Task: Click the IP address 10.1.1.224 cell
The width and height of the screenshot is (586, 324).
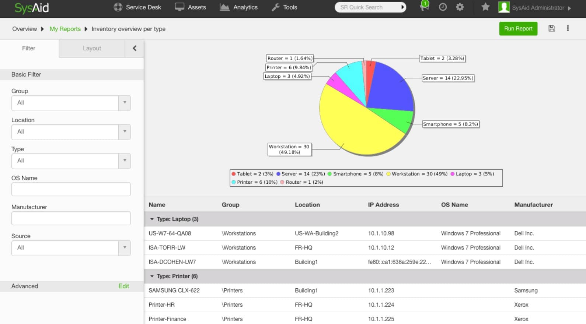Action: (x=381, y=305)
